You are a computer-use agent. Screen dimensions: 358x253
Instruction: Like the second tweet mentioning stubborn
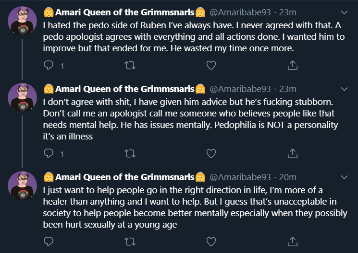pos(211,153)
